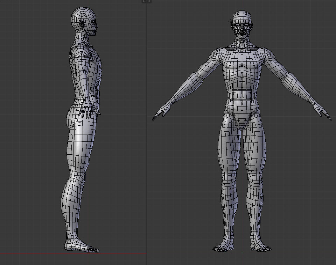This screenshot has height=265, width=336.
Task: Expand the front viewport's tool shelf plus icon
Action: tap(149, 1)
